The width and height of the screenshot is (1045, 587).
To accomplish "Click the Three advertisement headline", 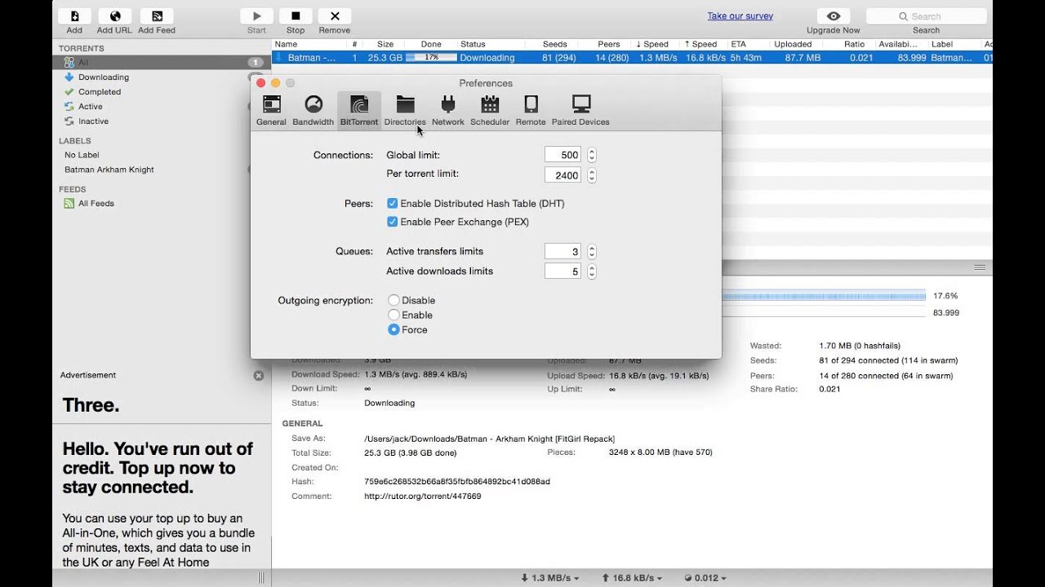I will pyautogui.click(x=91, y=405).
